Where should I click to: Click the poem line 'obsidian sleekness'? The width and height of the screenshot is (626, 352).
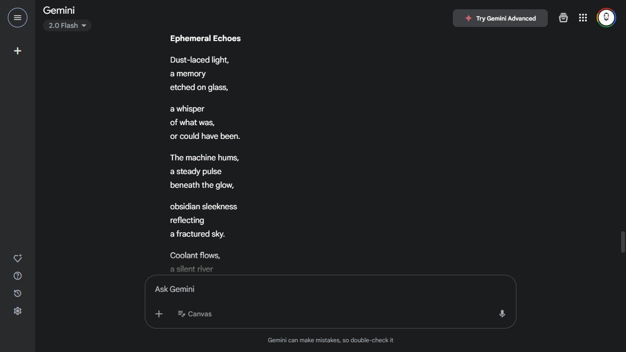[x=203, y=207]
